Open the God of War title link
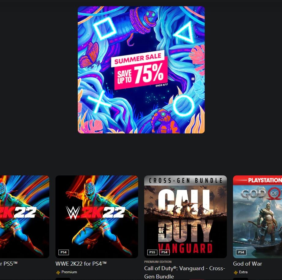This screenshot has height=280, width=282. coord(247,264)
